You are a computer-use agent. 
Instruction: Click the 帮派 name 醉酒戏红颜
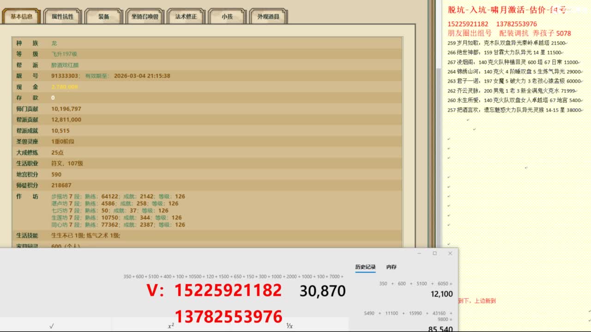coord(65,65)
